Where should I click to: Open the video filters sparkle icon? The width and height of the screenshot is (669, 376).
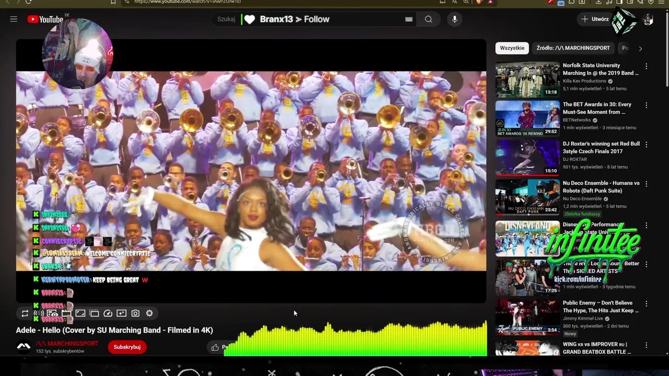121,313
